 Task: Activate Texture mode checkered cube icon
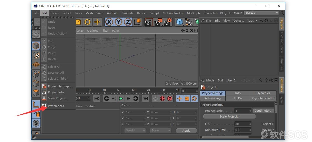[36, 55]
